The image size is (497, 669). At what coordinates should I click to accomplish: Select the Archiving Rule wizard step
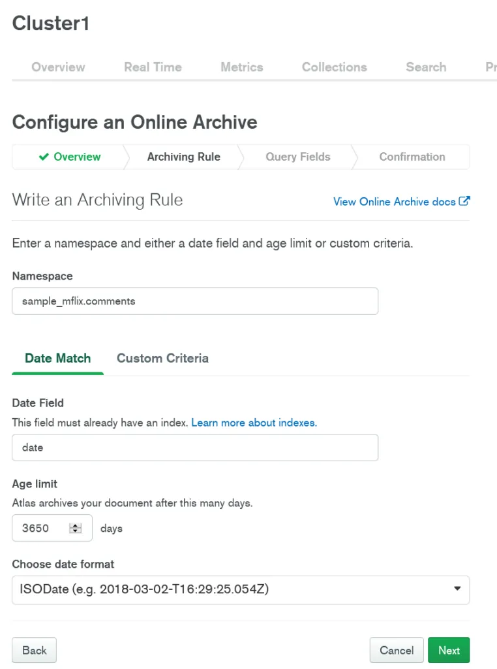(183, 157)
